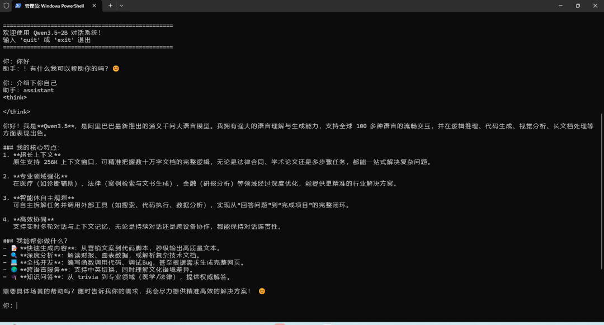Click the line starting 支持实时多轮对话与上下文记忆
The height and width of the screenshot is (325, 604).
click(x=148, y=227)
